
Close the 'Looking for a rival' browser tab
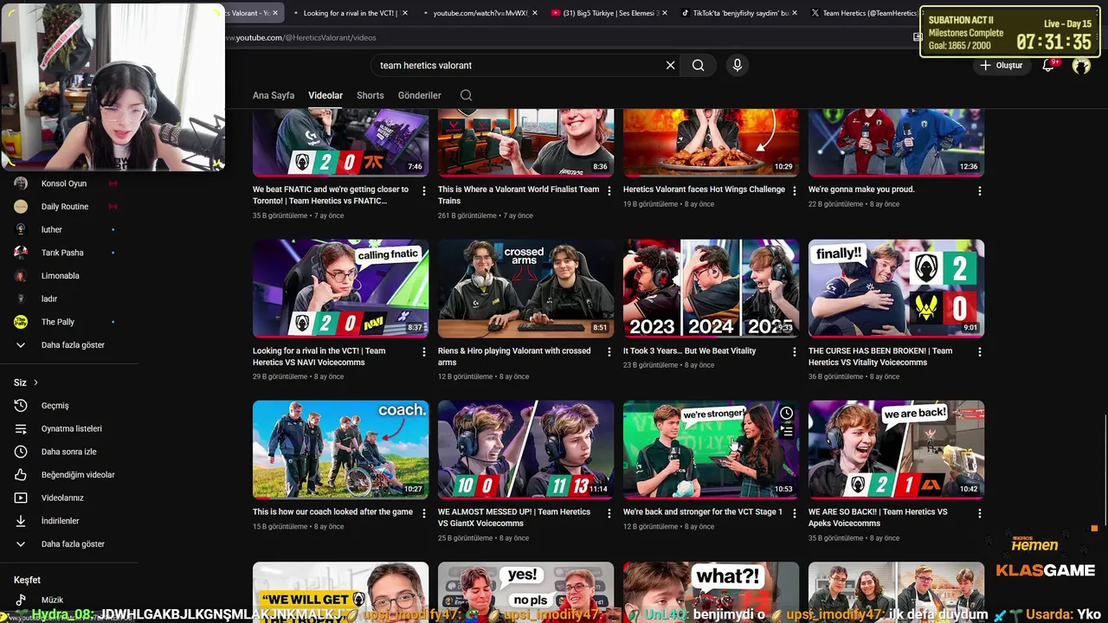tap(405, 13)
